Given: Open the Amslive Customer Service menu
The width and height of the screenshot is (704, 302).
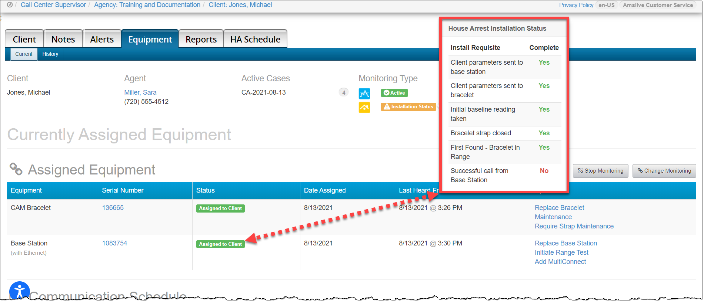Looking at the screenshot, I should click(x=657, y=5).
